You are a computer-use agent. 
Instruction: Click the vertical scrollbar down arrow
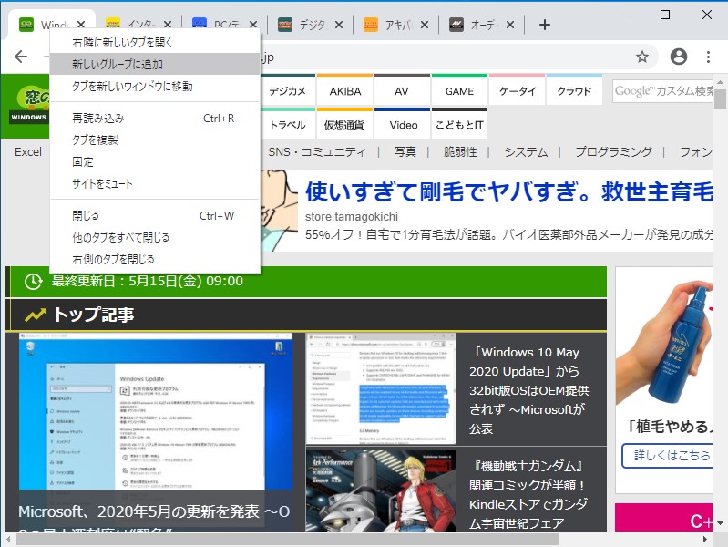coord(720,523)
